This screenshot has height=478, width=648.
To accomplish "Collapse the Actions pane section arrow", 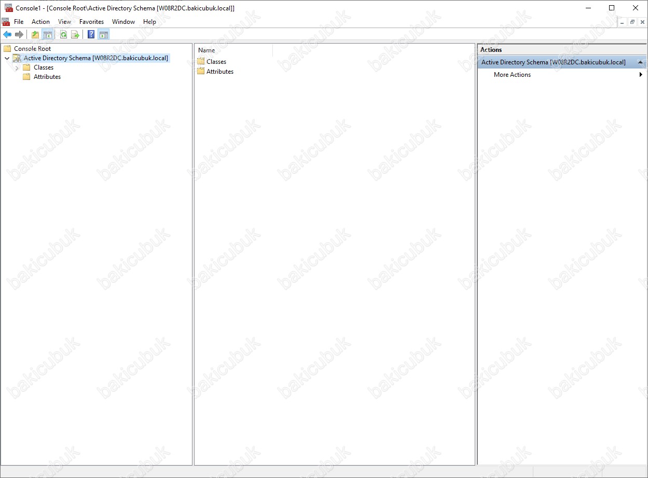I will coord(640,62).
